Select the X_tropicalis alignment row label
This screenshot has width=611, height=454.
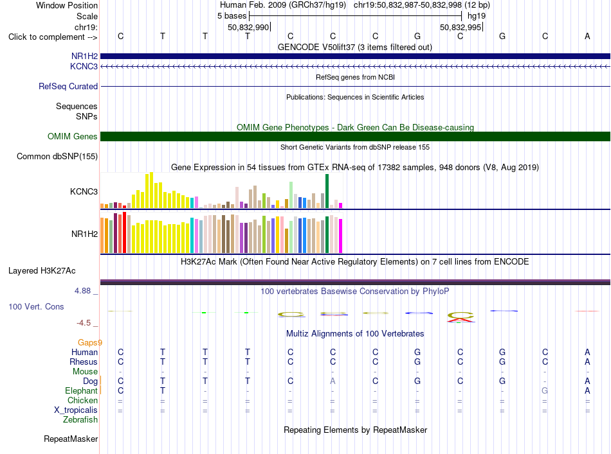tap(76, 410)
